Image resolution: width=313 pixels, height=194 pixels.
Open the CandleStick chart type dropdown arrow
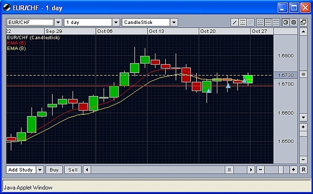[174, 22]
